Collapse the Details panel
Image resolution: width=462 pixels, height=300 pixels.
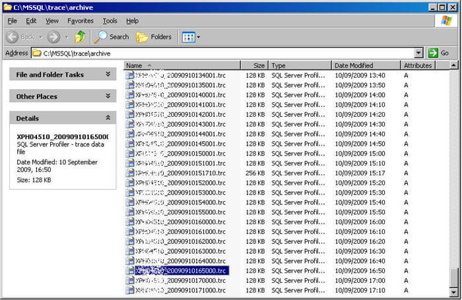pos(108,118)
